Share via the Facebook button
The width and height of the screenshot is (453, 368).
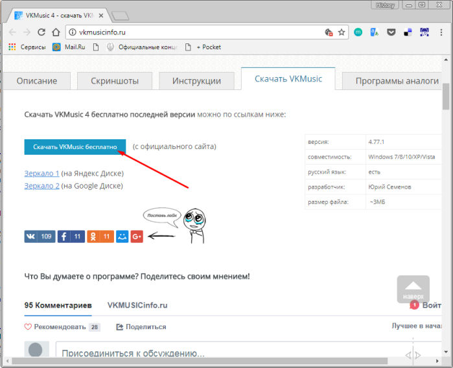(71, 236)
